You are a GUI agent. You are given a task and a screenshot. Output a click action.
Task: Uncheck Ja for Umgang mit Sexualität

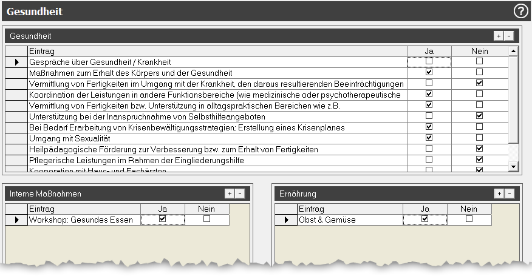click(x=429, y=138)
